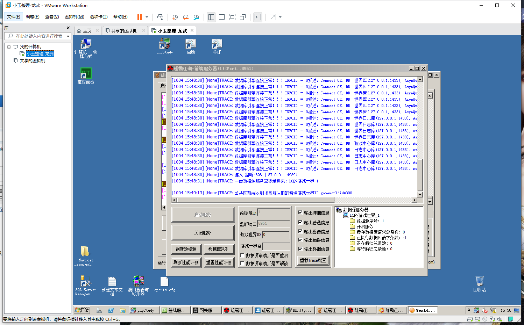524x325 pixels.
Task: Select the 端口查看与秒杀器 desktop icon
Action: tap(138, 286)
